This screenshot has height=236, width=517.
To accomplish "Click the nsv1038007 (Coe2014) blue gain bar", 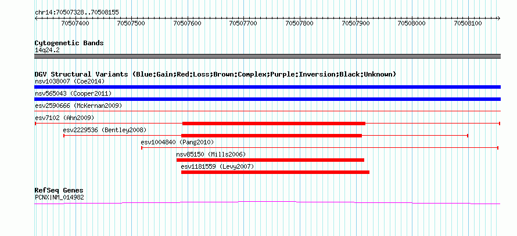I will pos(267,87).
